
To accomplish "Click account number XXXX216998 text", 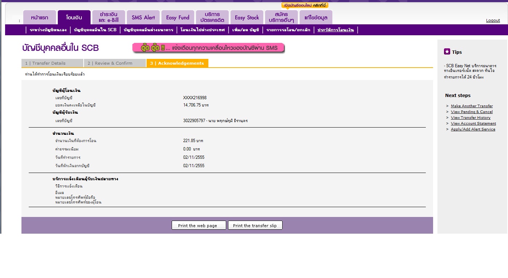I will click(195, 98).
